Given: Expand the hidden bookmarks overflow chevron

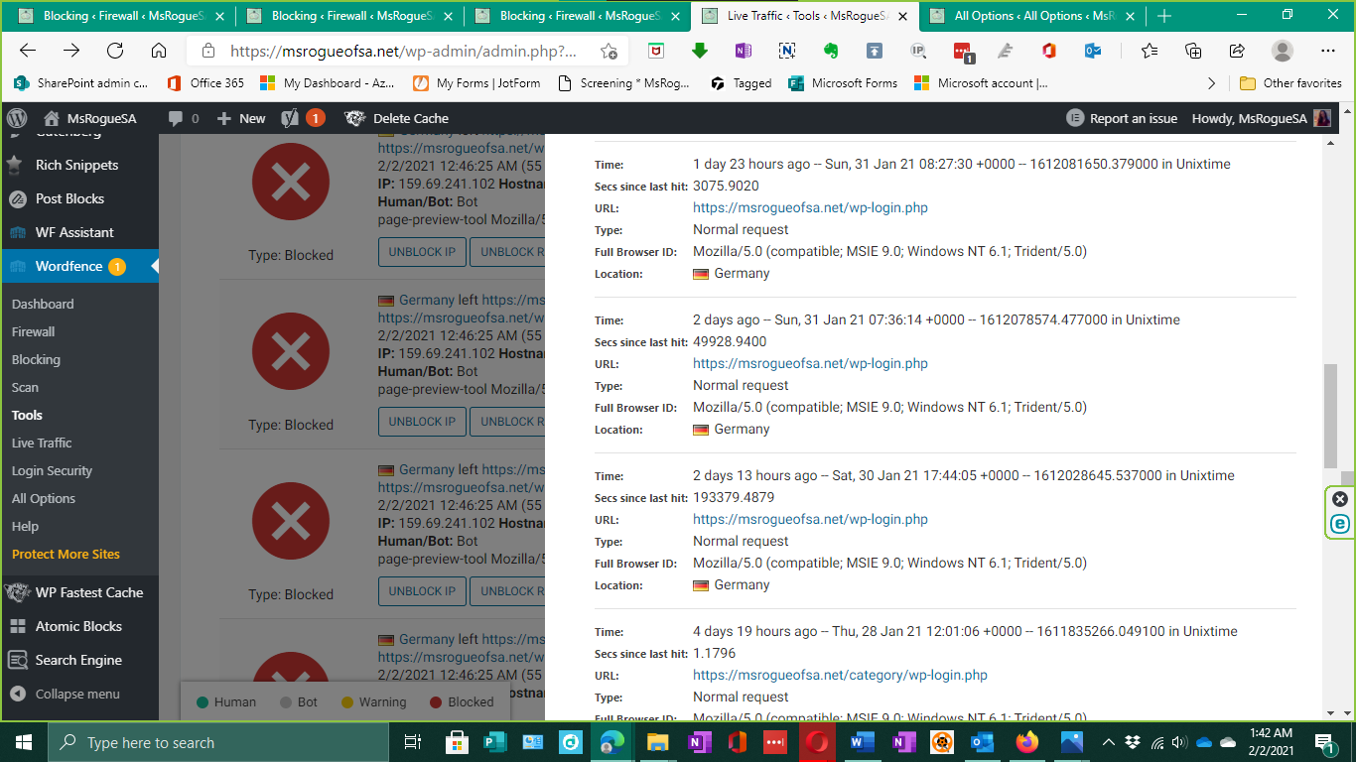Looking at the screenshot, I should click(x=1211, y=83).
